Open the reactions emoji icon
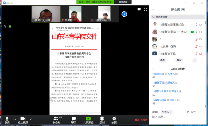208x126 pixels. point(114,118)
